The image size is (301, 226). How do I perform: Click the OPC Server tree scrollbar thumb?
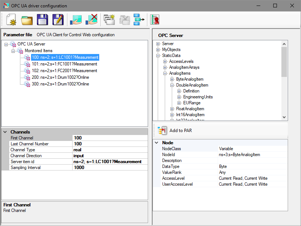tap(284, 62)
